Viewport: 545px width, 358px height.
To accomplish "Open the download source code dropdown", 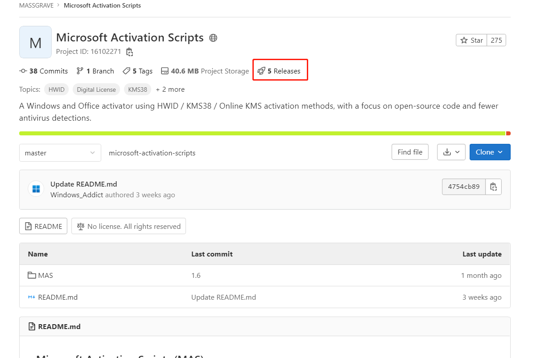I will [x=451, y=152].
